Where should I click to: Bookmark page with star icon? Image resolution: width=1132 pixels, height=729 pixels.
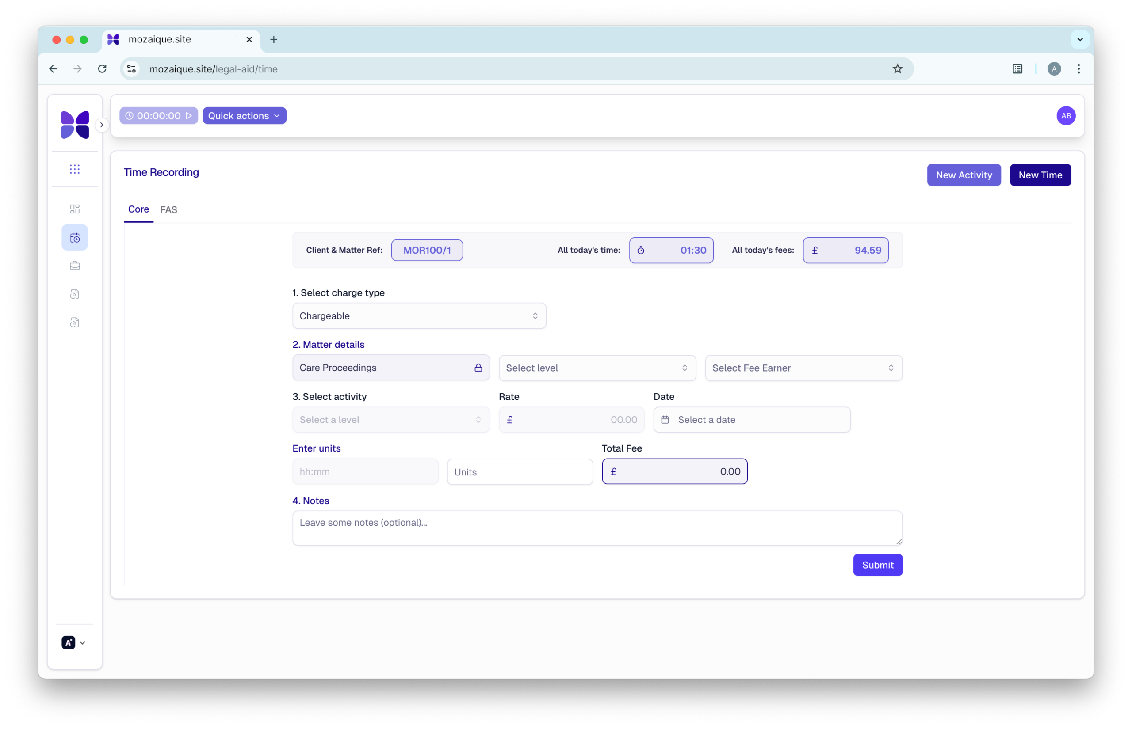(898, 69)
